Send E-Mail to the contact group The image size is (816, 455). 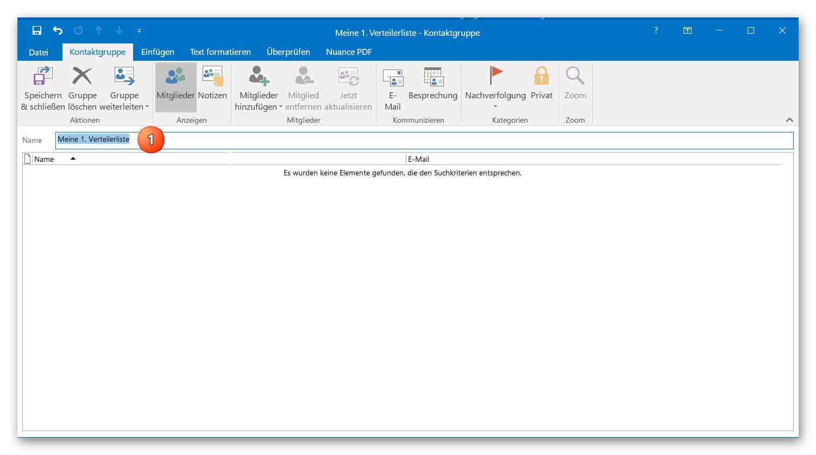393,88
